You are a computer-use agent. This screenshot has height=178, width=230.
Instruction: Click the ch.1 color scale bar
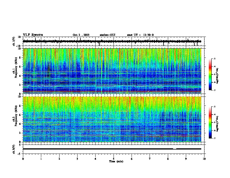pyautogui.click(x=210, y=74)
